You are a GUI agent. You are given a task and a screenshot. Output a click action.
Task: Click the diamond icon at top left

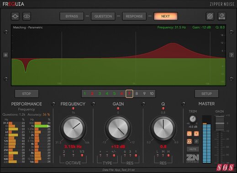pyautogui.click(x=15, y=16)
